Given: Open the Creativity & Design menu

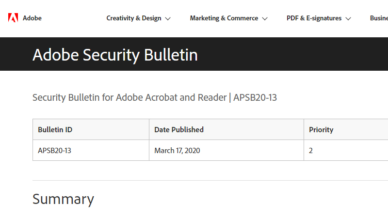Looking at the screenshot, I should [x=133, y=18].
